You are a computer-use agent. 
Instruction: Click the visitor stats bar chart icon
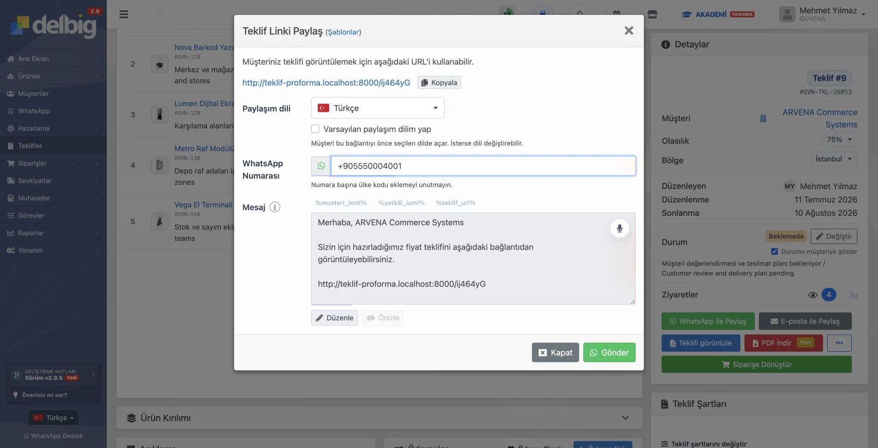click(x=854, y=295)
